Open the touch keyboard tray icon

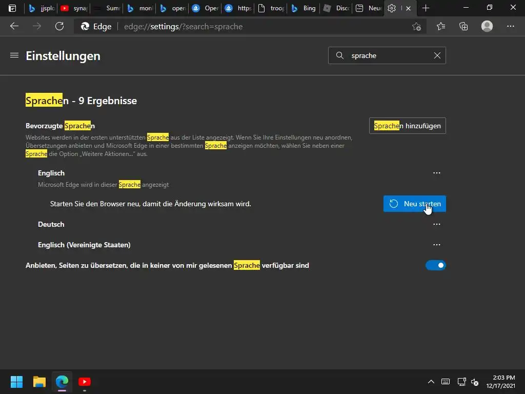point(446,382)
